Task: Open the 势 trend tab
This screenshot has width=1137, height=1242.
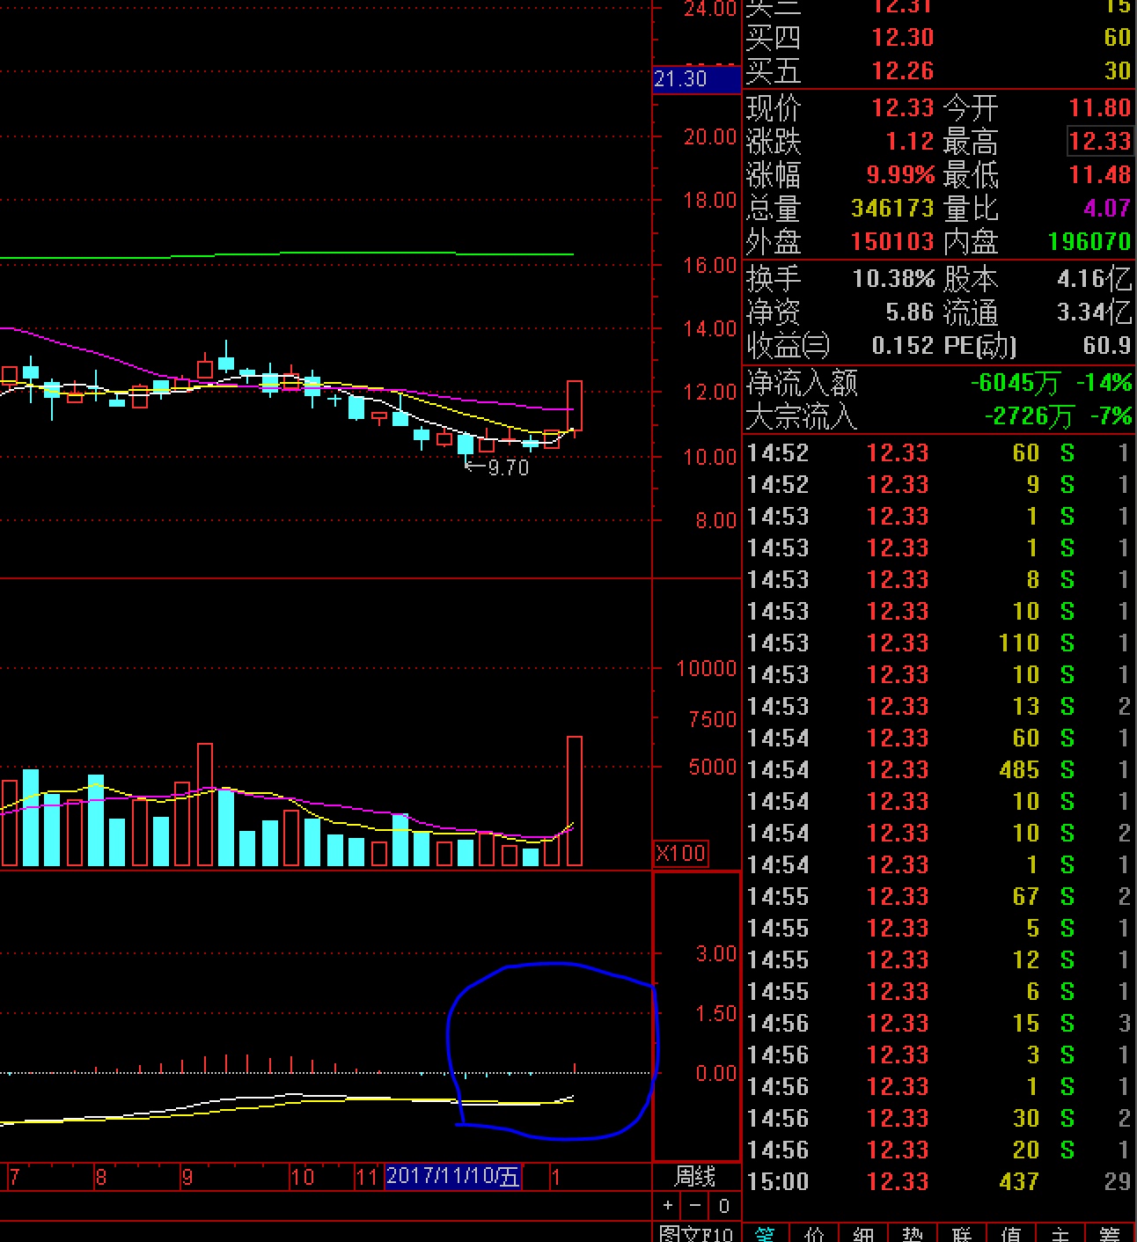Action: [913, 1233]
